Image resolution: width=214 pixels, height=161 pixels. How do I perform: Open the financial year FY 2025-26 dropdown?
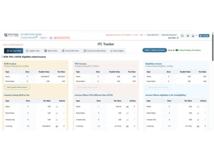tap(153, 35)
